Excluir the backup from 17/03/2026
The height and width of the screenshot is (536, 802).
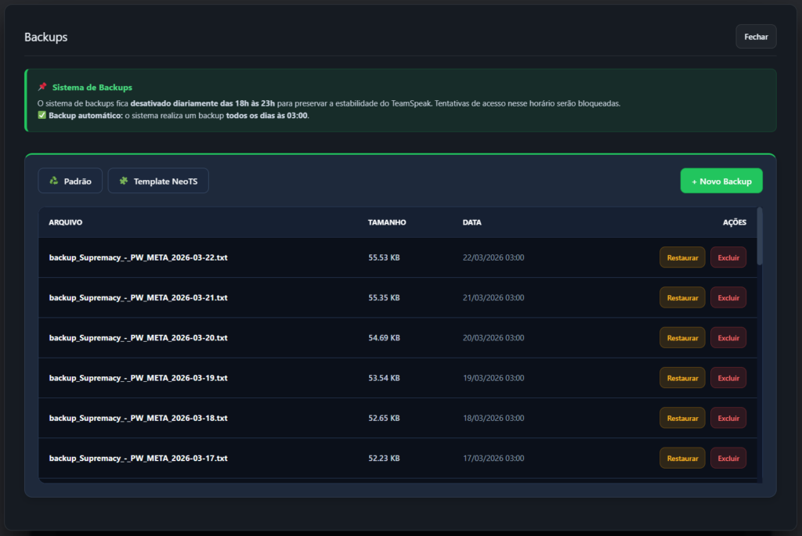point(728,458)
